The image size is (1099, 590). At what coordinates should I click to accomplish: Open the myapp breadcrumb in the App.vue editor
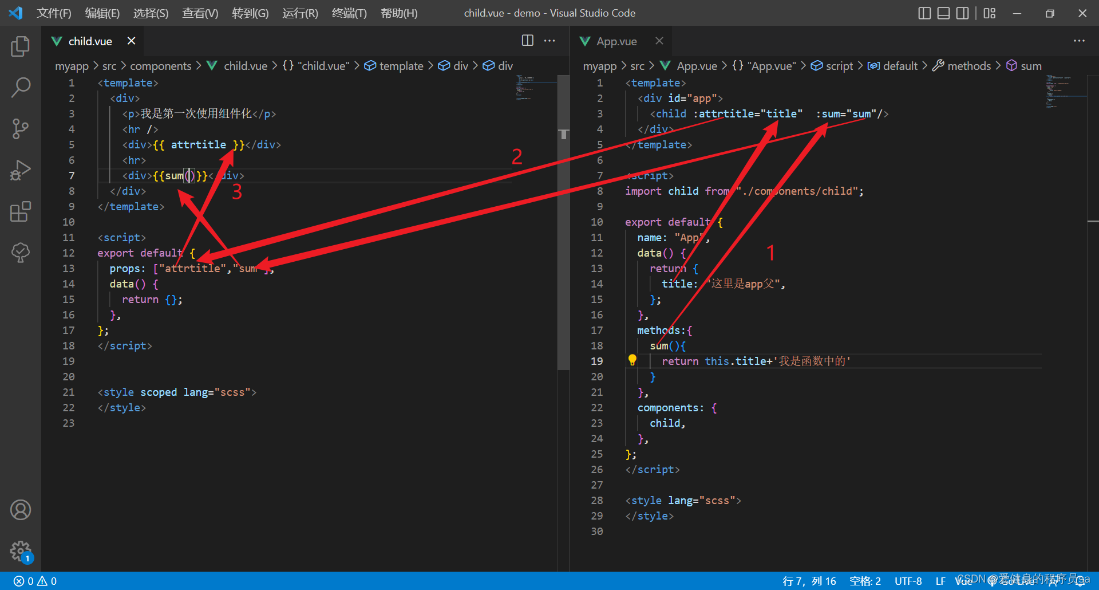click(x=600, y=66)
